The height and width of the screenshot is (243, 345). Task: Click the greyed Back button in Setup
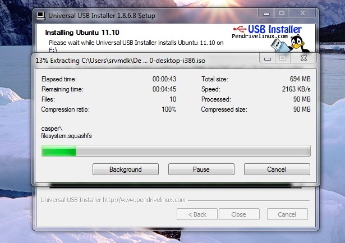pos(197,214)
